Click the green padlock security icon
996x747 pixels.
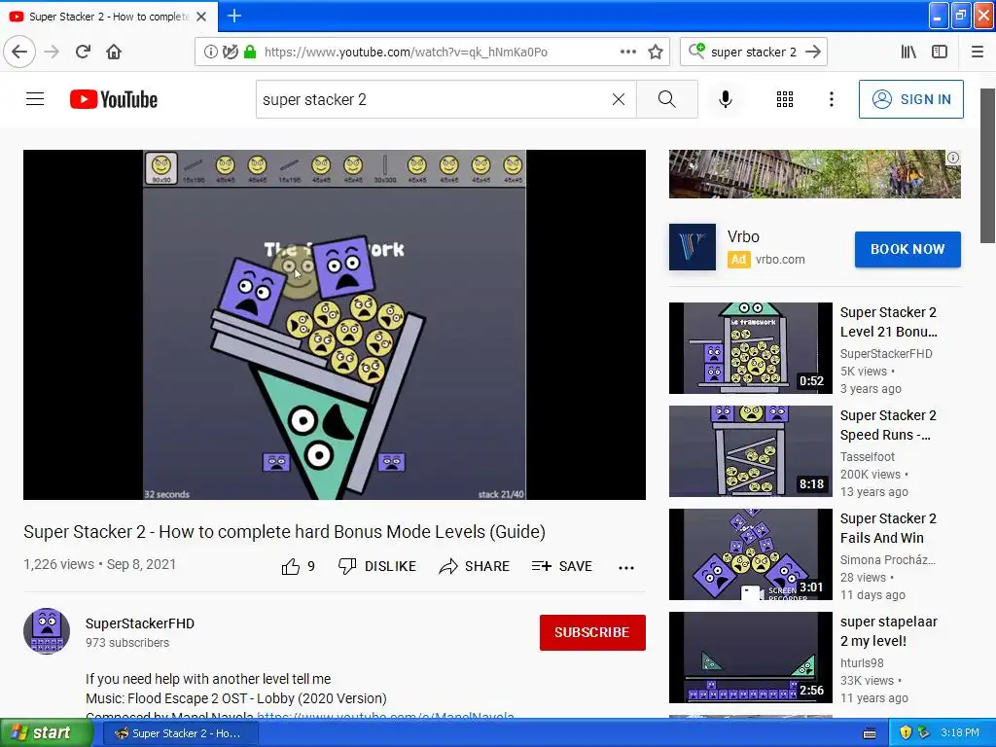point(250,52)
